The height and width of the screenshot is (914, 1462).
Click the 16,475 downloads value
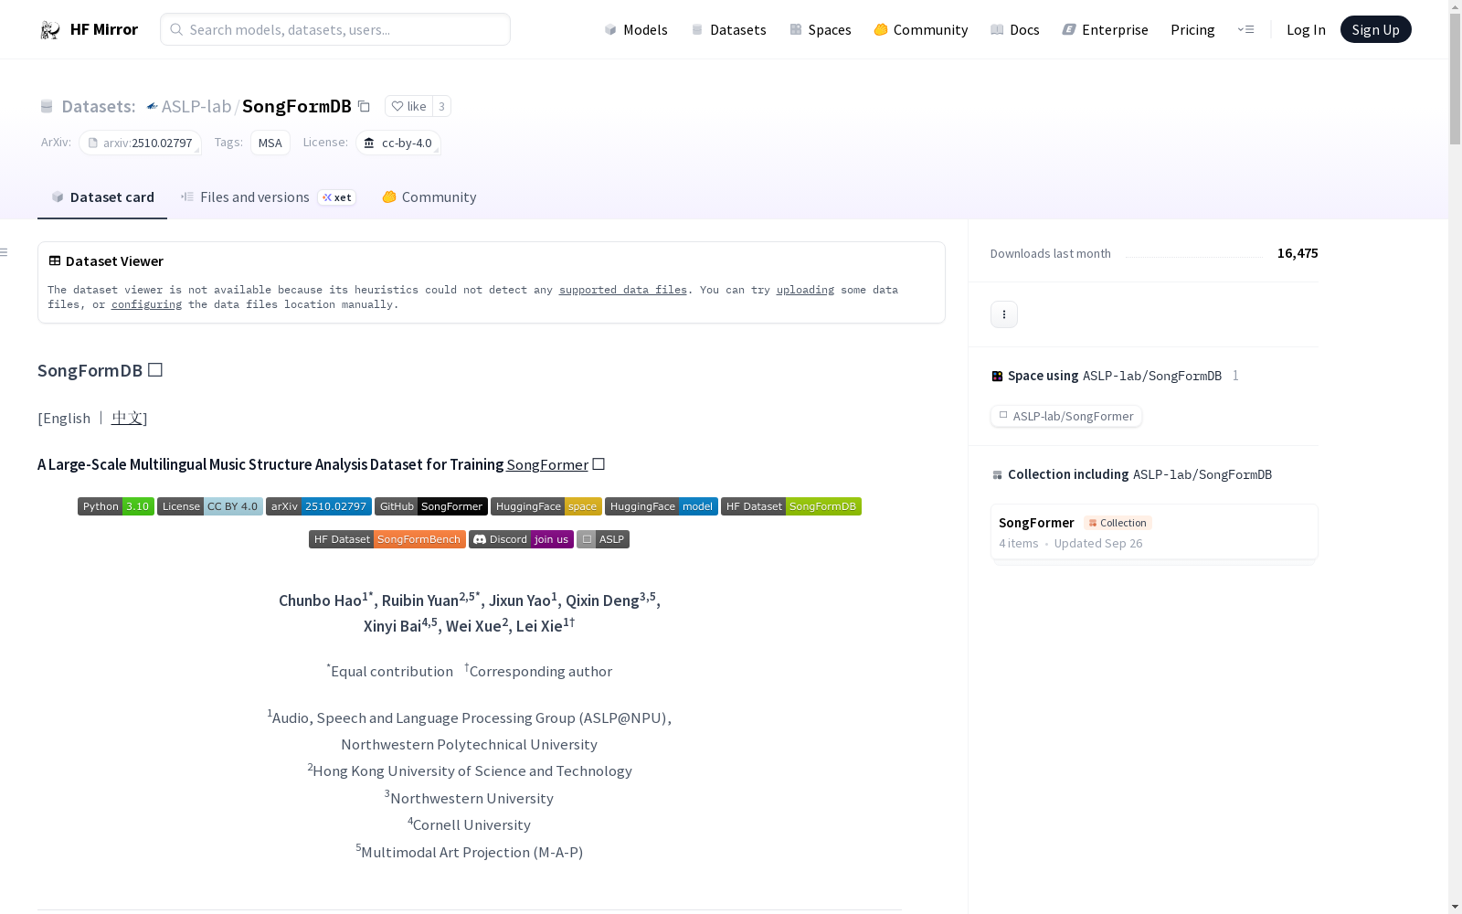click(1298, 253)
